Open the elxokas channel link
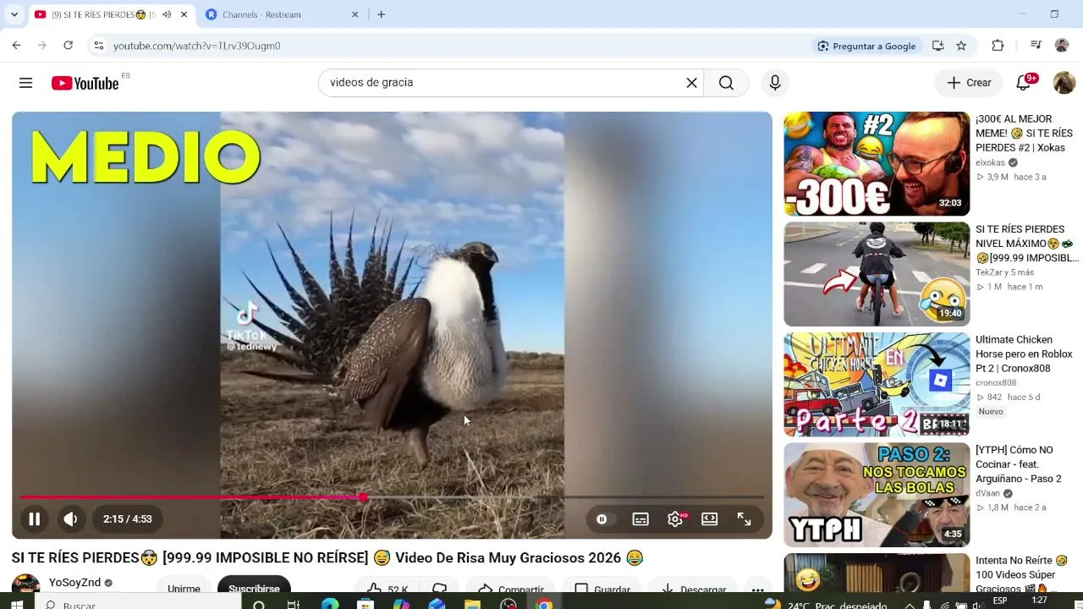Screen dimensions: 1083x609 pos(990,162)
